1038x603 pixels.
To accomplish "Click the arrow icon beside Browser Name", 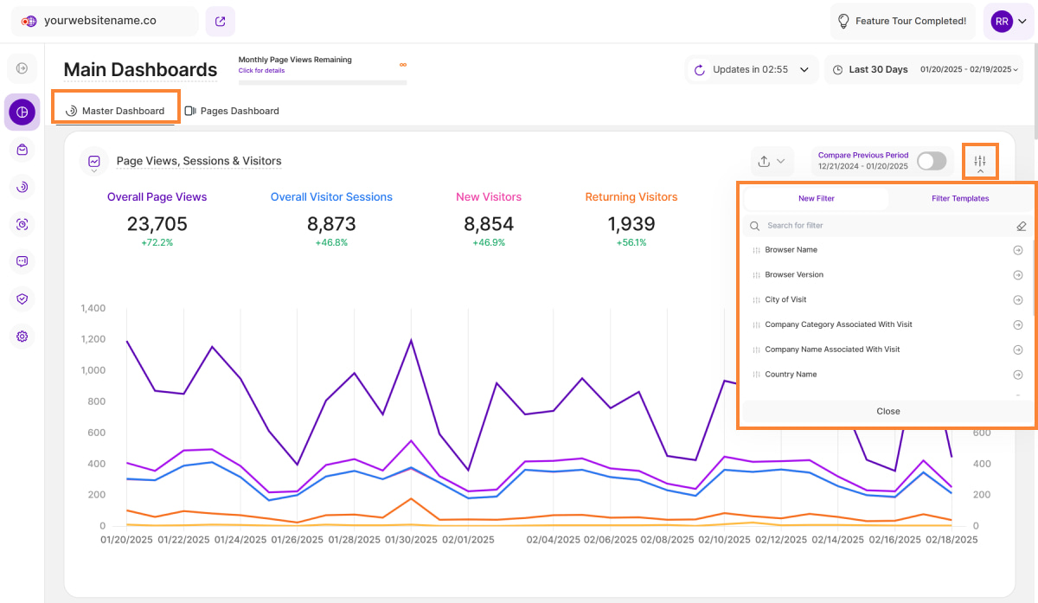I will pyautogui.click(x=1018, y=251).
